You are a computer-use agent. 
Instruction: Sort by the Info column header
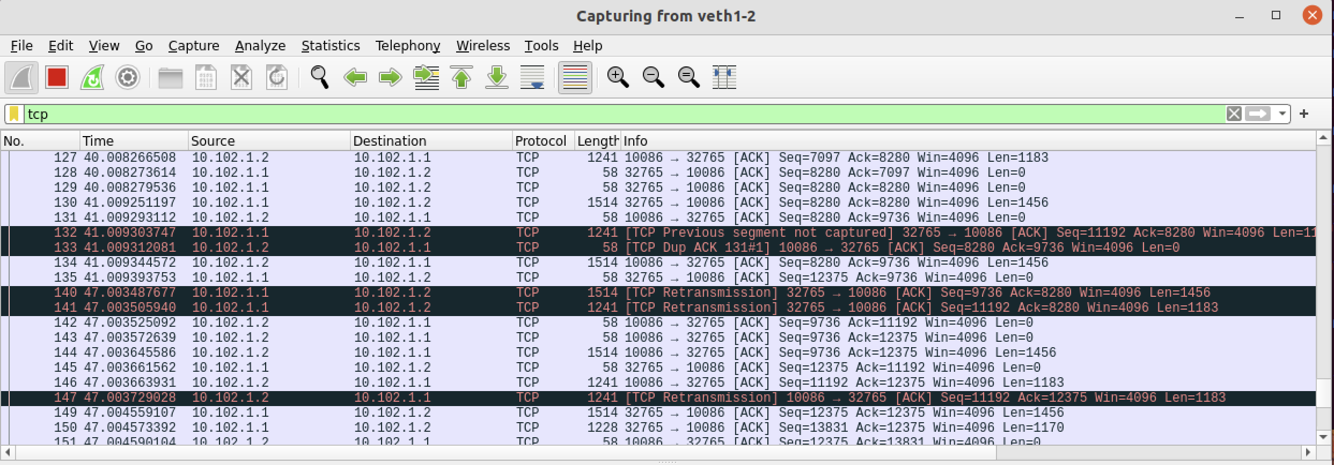coord(968,141)
